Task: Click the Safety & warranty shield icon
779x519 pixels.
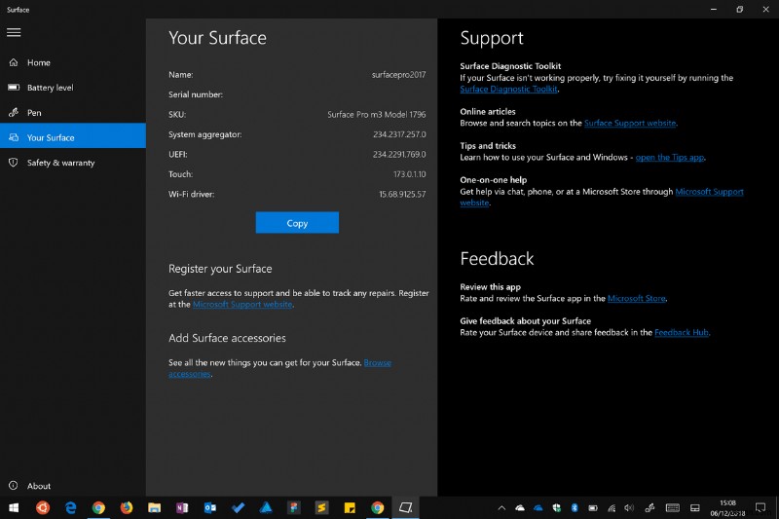Action: 13,163
